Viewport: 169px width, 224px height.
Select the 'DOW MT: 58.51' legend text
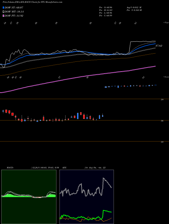coord(14,12)
